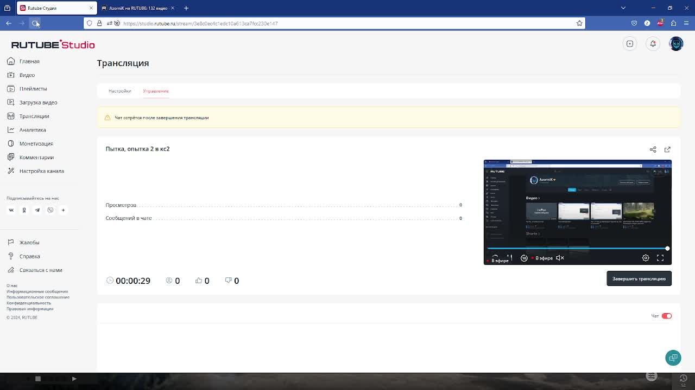Image resolution: width=695 pixels, height=390 pixels.
Task: Open the support chat bubble
Action: 673,357
